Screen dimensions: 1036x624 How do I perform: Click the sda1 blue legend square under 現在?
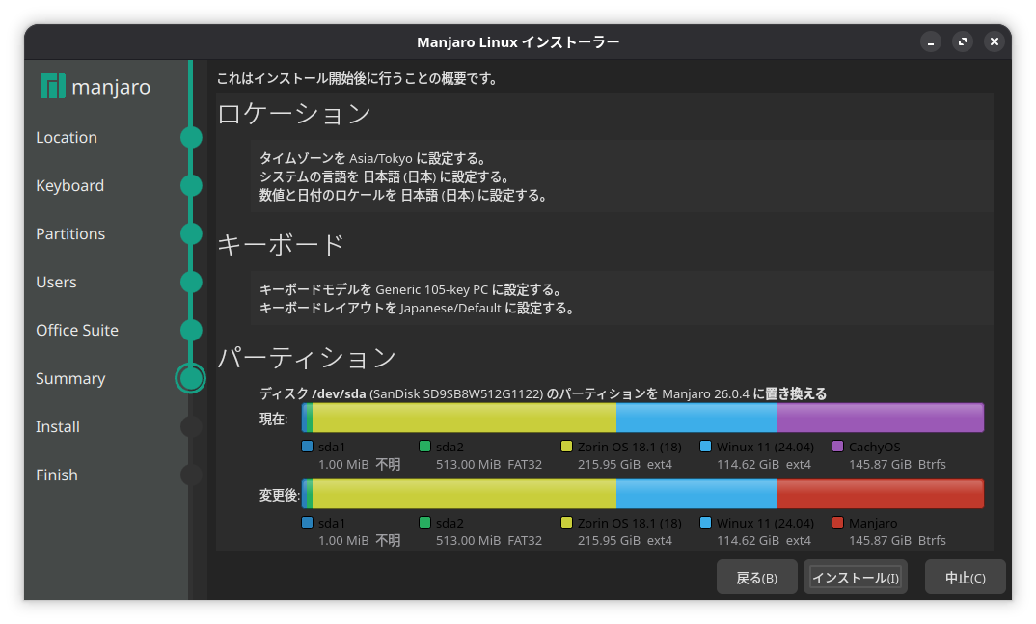click(308, 447)
